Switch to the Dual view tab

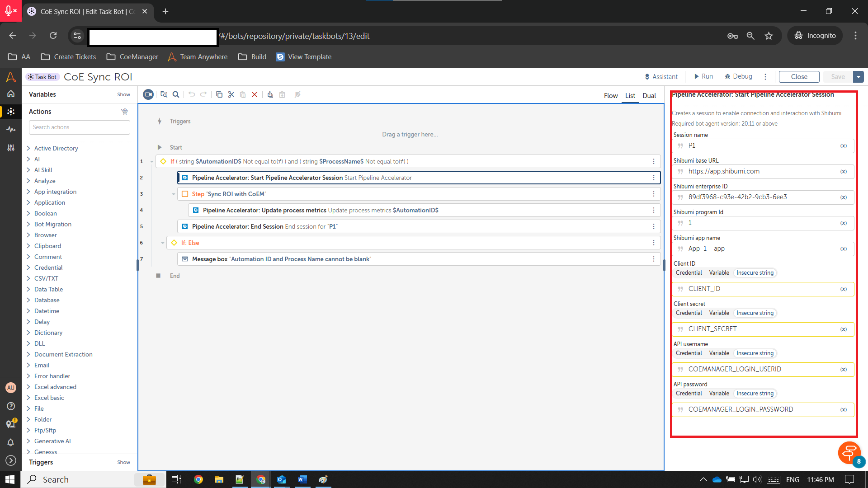(x=649, y=96)
